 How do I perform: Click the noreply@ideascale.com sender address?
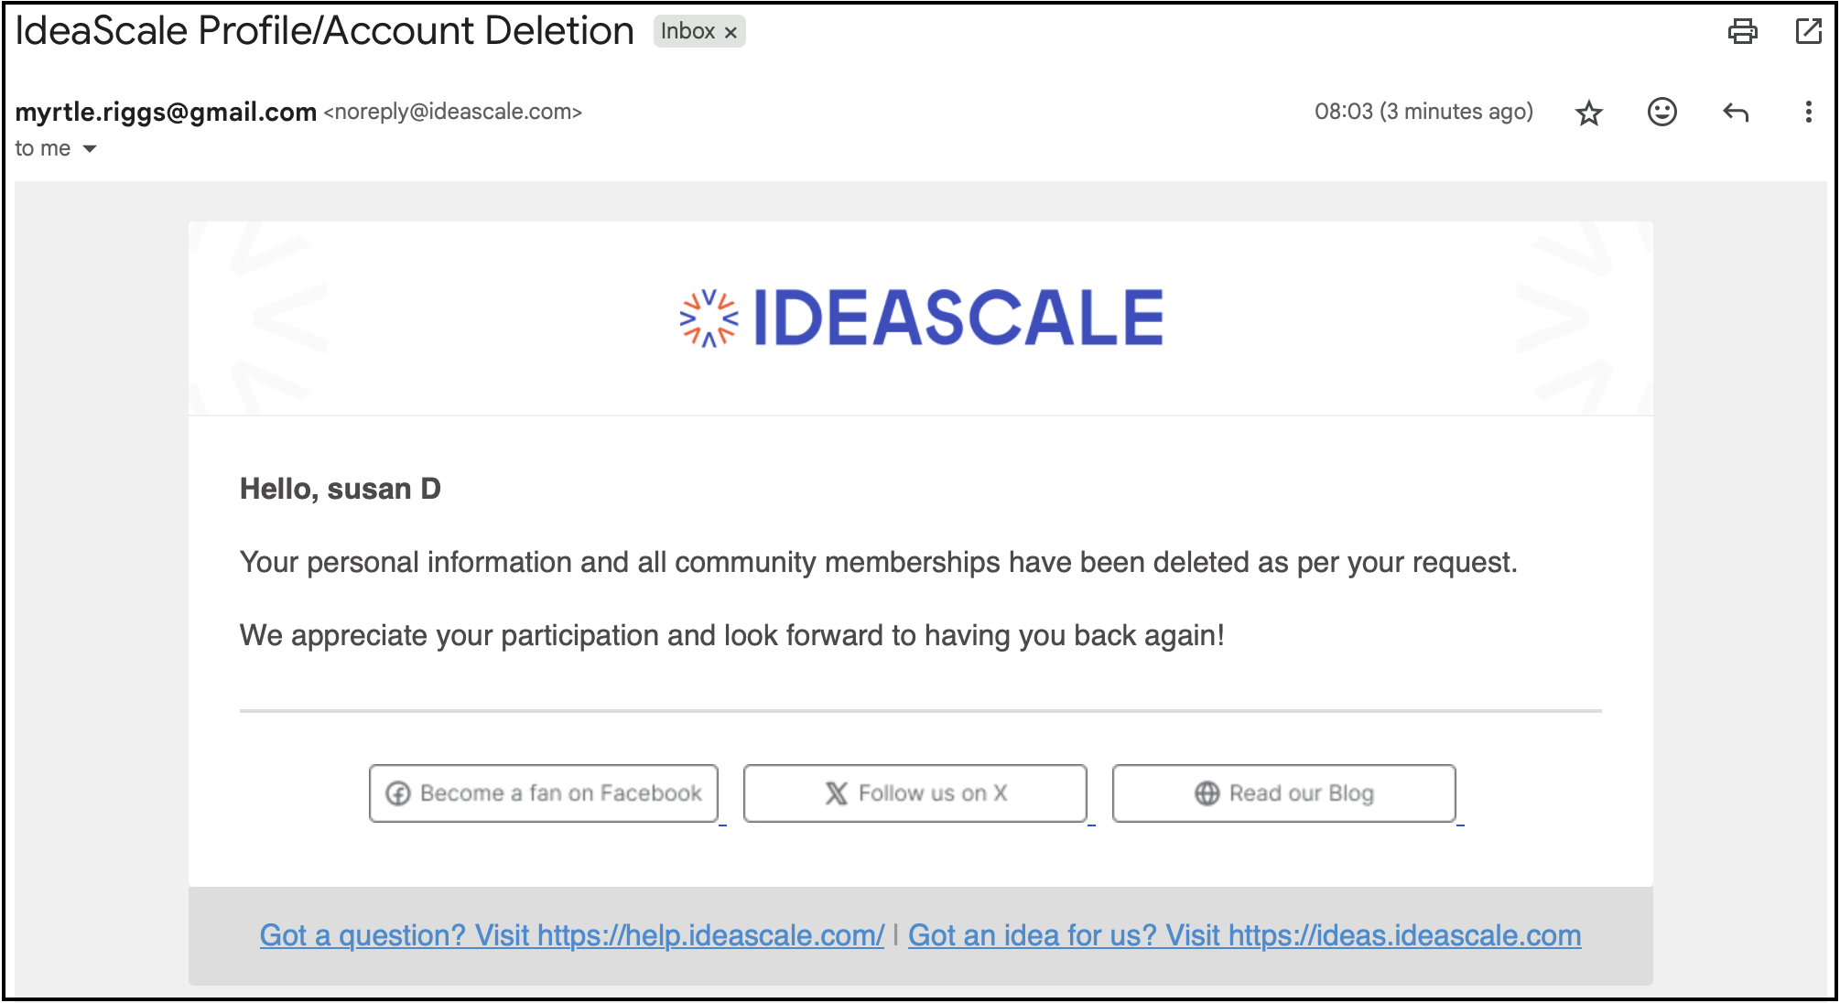tap(453, 112)
